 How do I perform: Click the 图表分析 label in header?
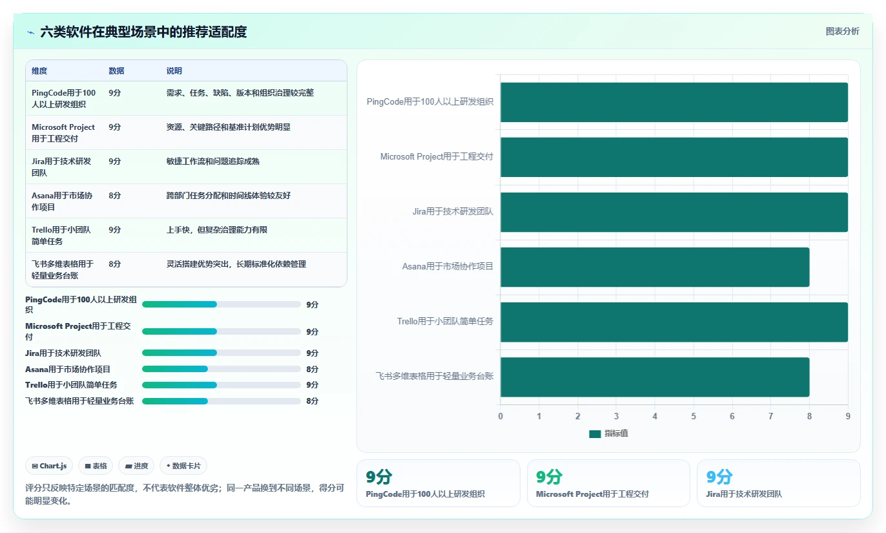842,31
